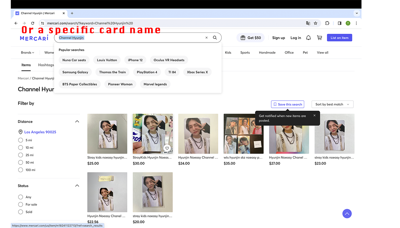
Task: Dismiss the Get notified tooltip
Action: point(314,115)
